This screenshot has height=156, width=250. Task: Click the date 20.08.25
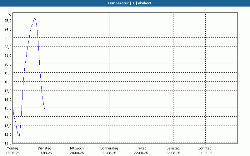(77, 153)
